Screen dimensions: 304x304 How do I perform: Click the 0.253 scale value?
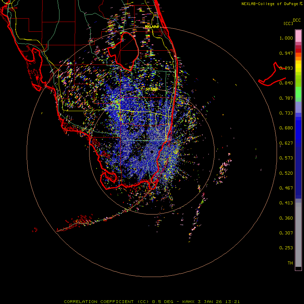[x=286, y=248]
